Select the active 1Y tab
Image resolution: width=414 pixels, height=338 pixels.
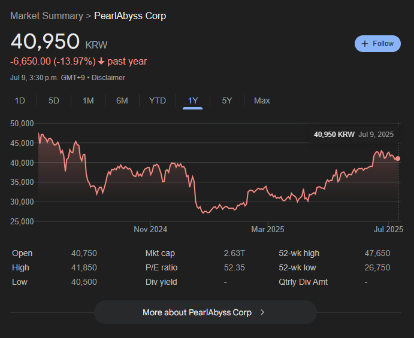coord(193,101)
